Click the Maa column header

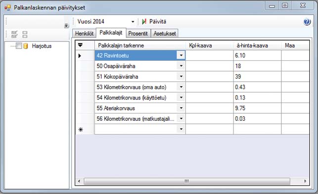point(295,45)
